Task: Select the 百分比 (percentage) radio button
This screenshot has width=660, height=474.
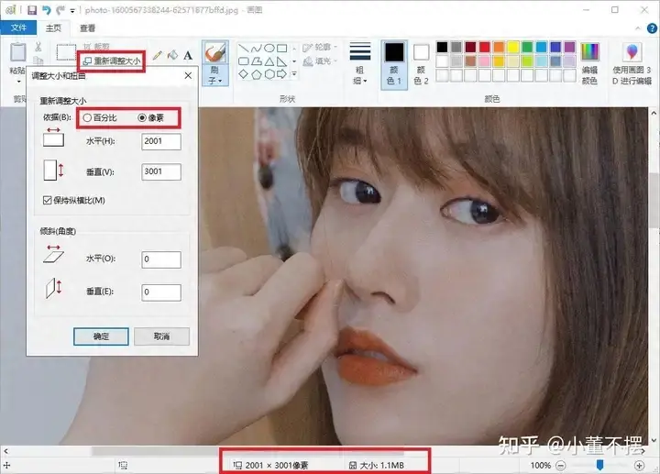Action: click(88, 117)
